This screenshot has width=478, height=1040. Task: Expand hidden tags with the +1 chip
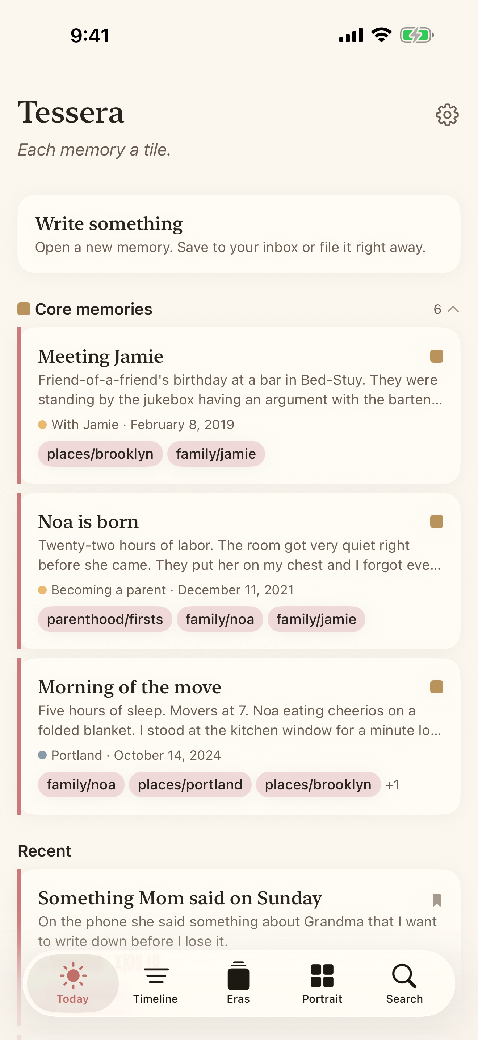(392, 784)
